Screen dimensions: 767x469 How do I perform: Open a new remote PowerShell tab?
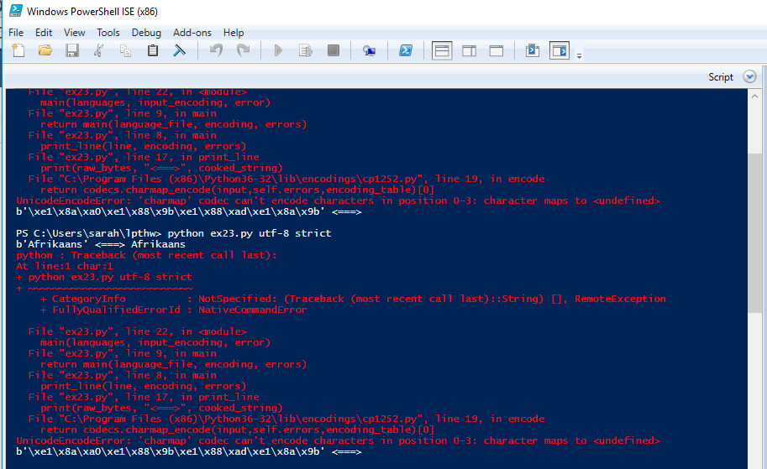[x=369, y=50]
